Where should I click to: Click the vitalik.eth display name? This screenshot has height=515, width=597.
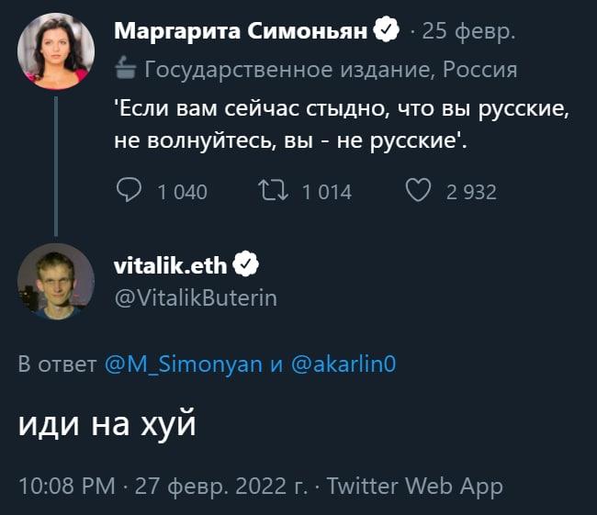click(171, 265)
